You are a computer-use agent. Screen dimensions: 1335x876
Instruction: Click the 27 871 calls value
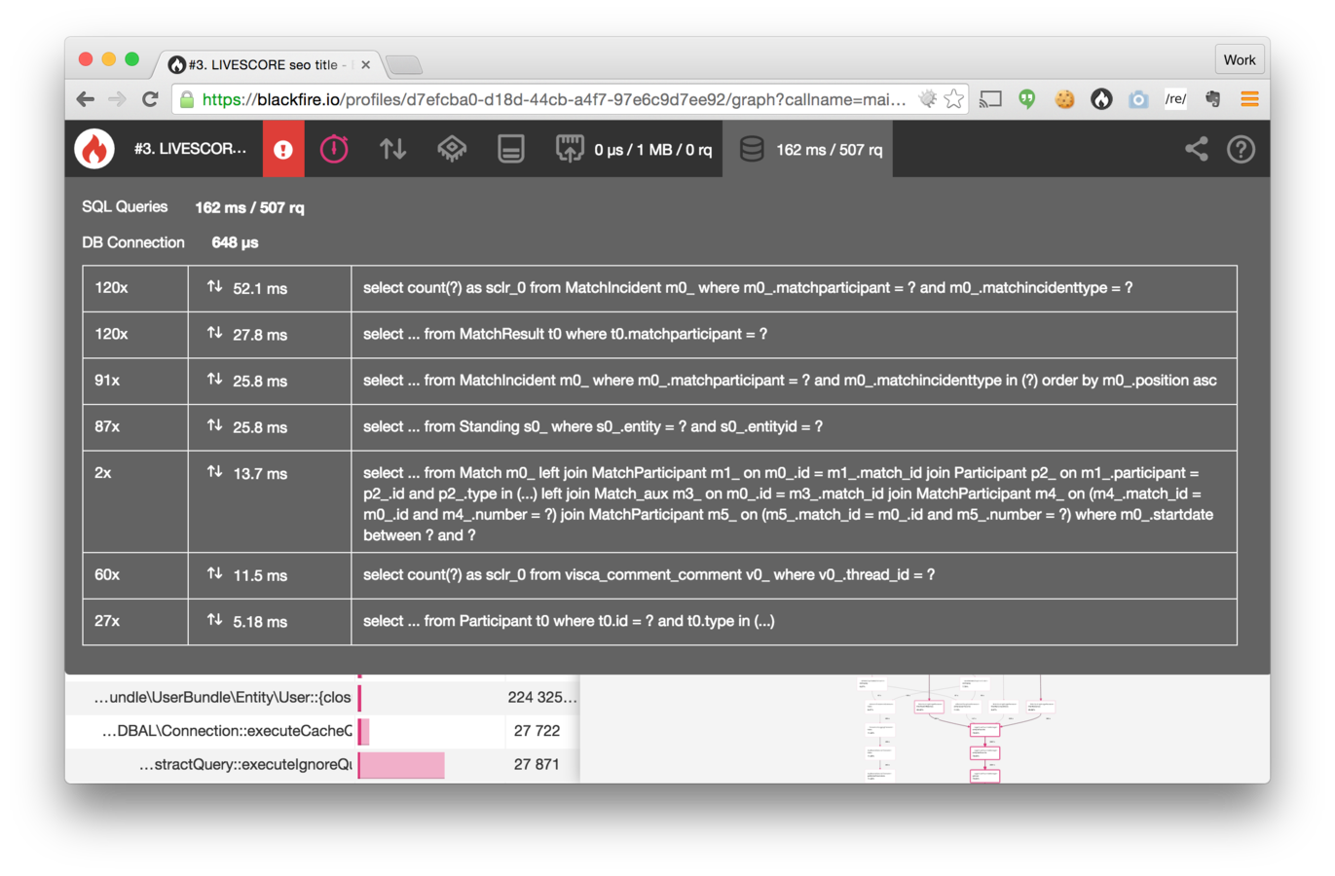point(537,765)
